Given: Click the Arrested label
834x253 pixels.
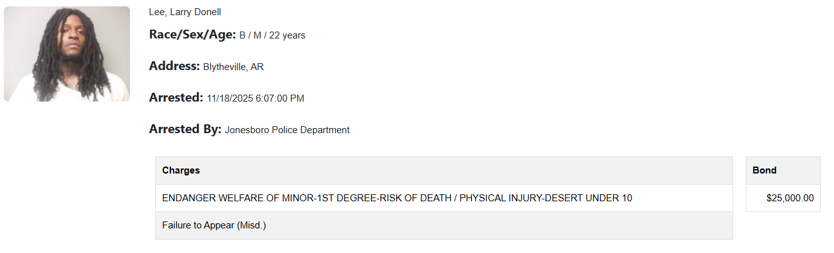Looking at the screenshot, I should (x=176, y=98).
